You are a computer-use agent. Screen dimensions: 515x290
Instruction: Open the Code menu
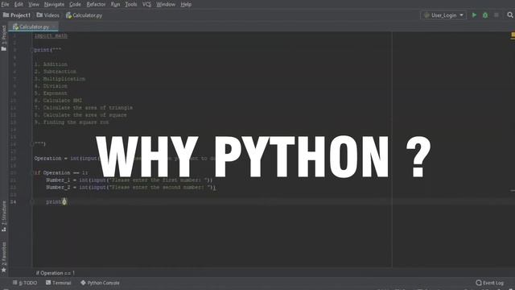tap(75, 4)
